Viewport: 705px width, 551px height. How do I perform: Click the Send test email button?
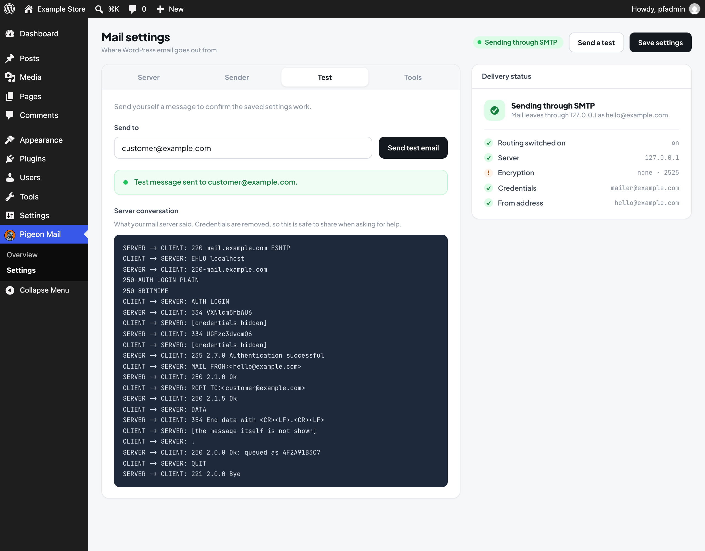413,148
